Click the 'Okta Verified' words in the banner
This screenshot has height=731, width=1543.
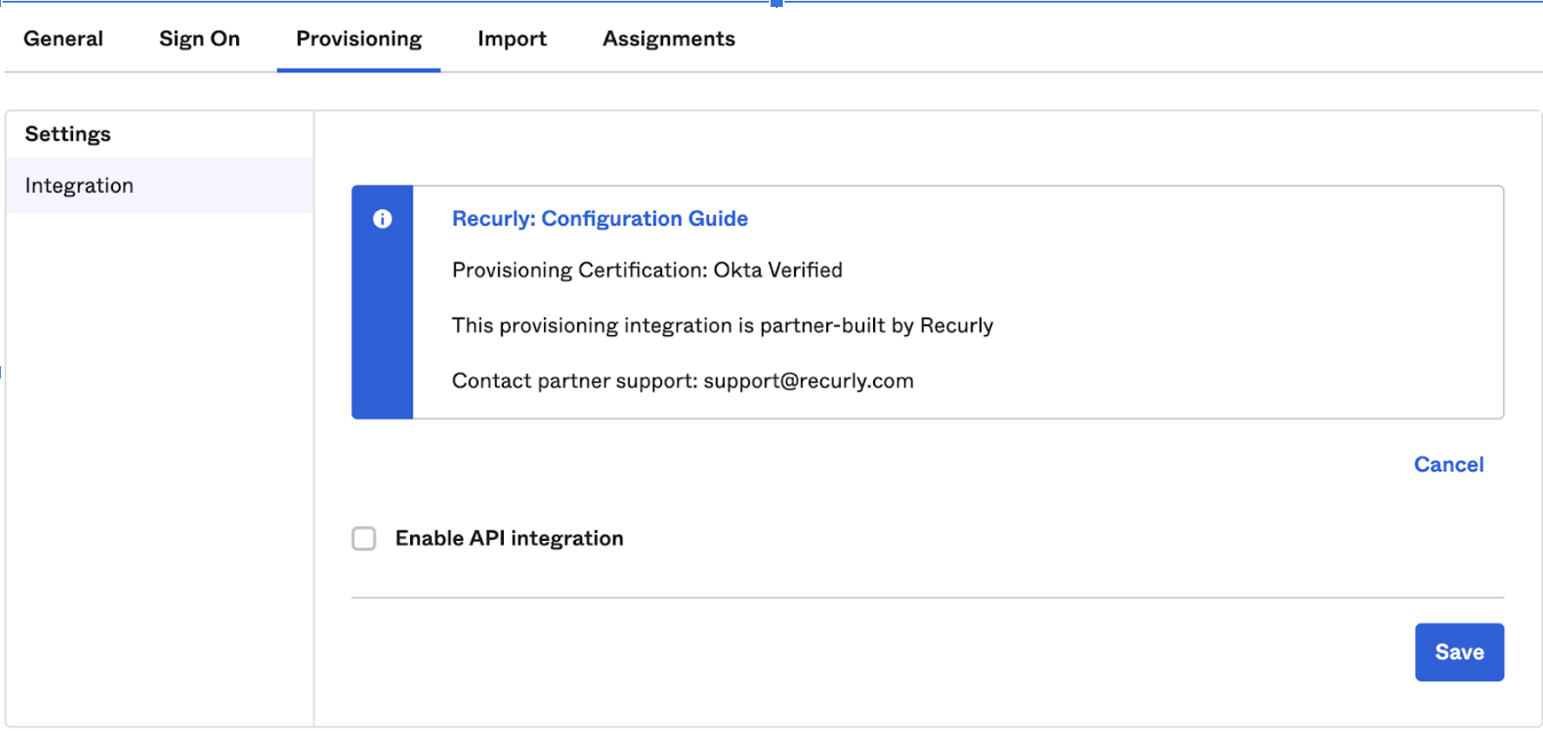(x=778, y=270)
